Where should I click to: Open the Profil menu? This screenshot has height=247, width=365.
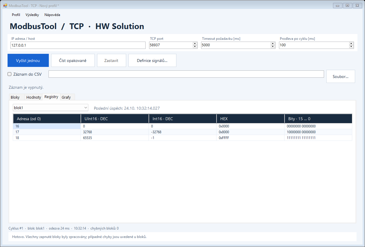16,15
